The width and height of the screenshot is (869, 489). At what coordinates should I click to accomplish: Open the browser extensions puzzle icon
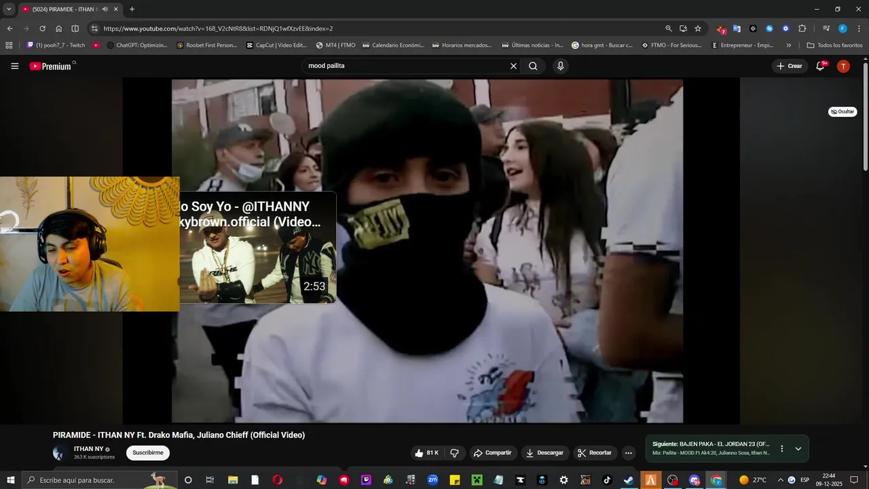802,29
